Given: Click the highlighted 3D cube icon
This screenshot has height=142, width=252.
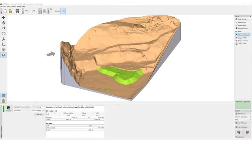Looking at the screenshot, I should pos(4,55).
